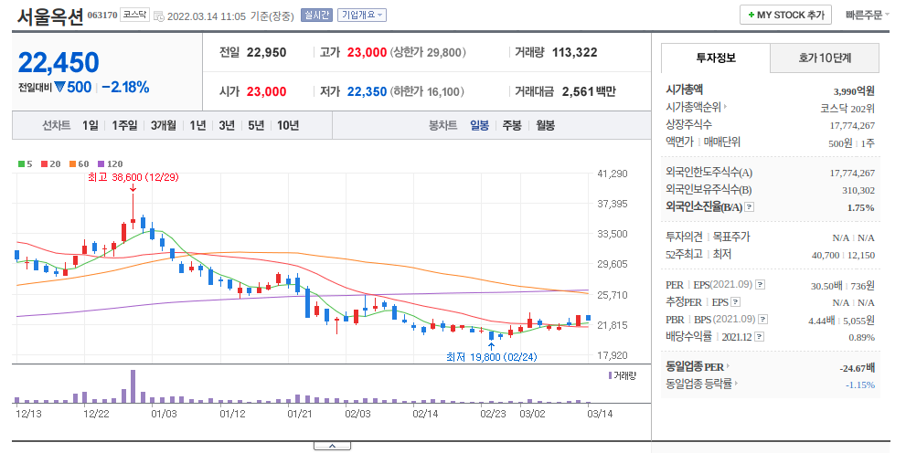Click the 최고 38,600 (12/29) marker
The width and height of the screenshot is (906, 453).
point(133,177)
